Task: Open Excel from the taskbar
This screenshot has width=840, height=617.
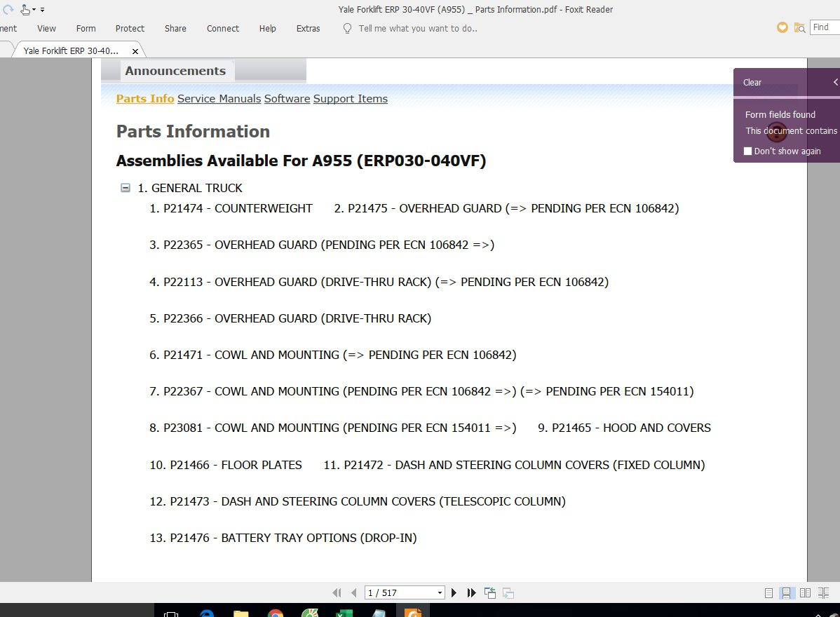Action: coord(344,613)
